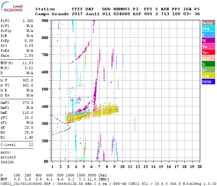The height and width of the screenshot is (186, 217).
Task: Click the IGA value 03+
Action: (x=187, y=14)
